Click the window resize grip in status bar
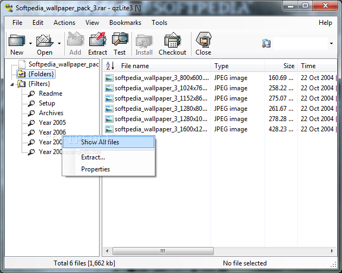 333,265
